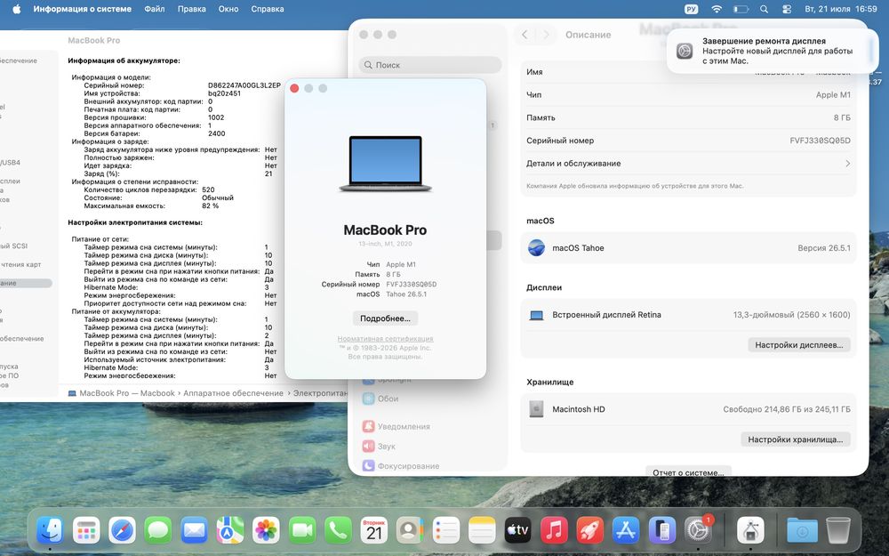The width and height of the screenshot is (889, 556).
Task: Open the App Store from Dock
Action: coord(626,530)
